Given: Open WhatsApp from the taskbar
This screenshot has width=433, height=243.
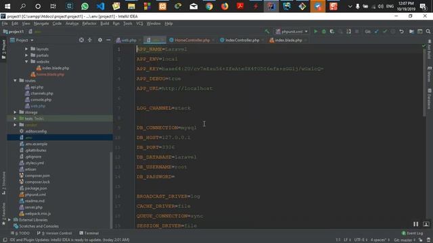Looking at the screenshot, I should 85,6.
